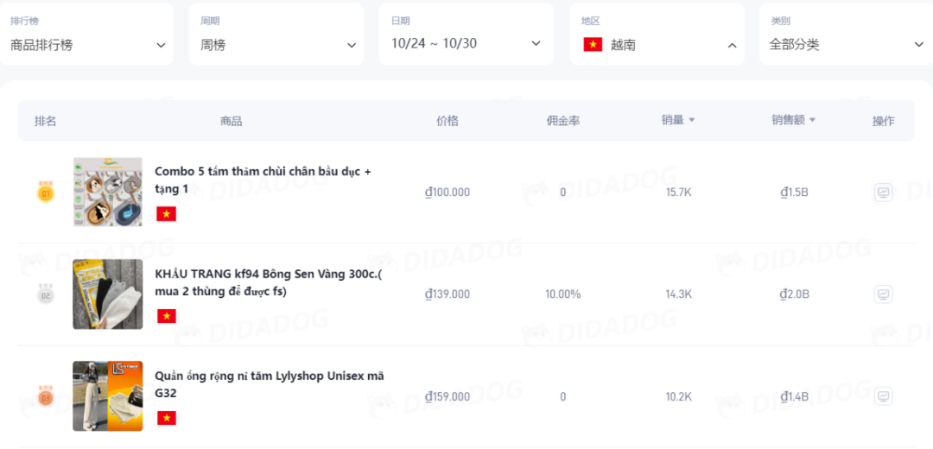Click Vietnam flag under the Combo 5 product
Screen dimensions: 933x449
[x=166, y=214]
